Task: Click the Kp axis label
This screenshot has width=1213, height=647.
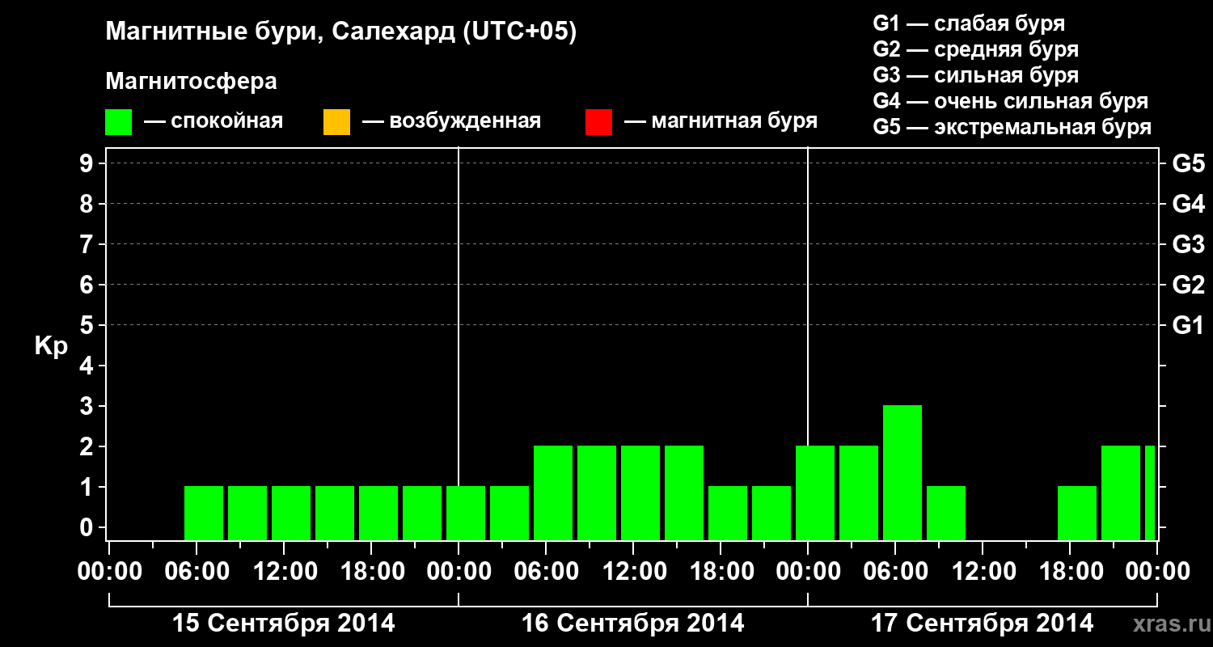Action: coord(51,345)
